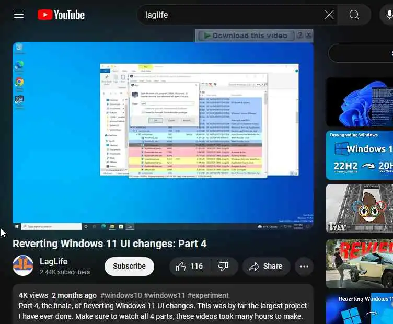Open the Downgrading Windows 22H2 thumbnail
Viewport: 393px width, 324px height.
click(x=360, y=155)
